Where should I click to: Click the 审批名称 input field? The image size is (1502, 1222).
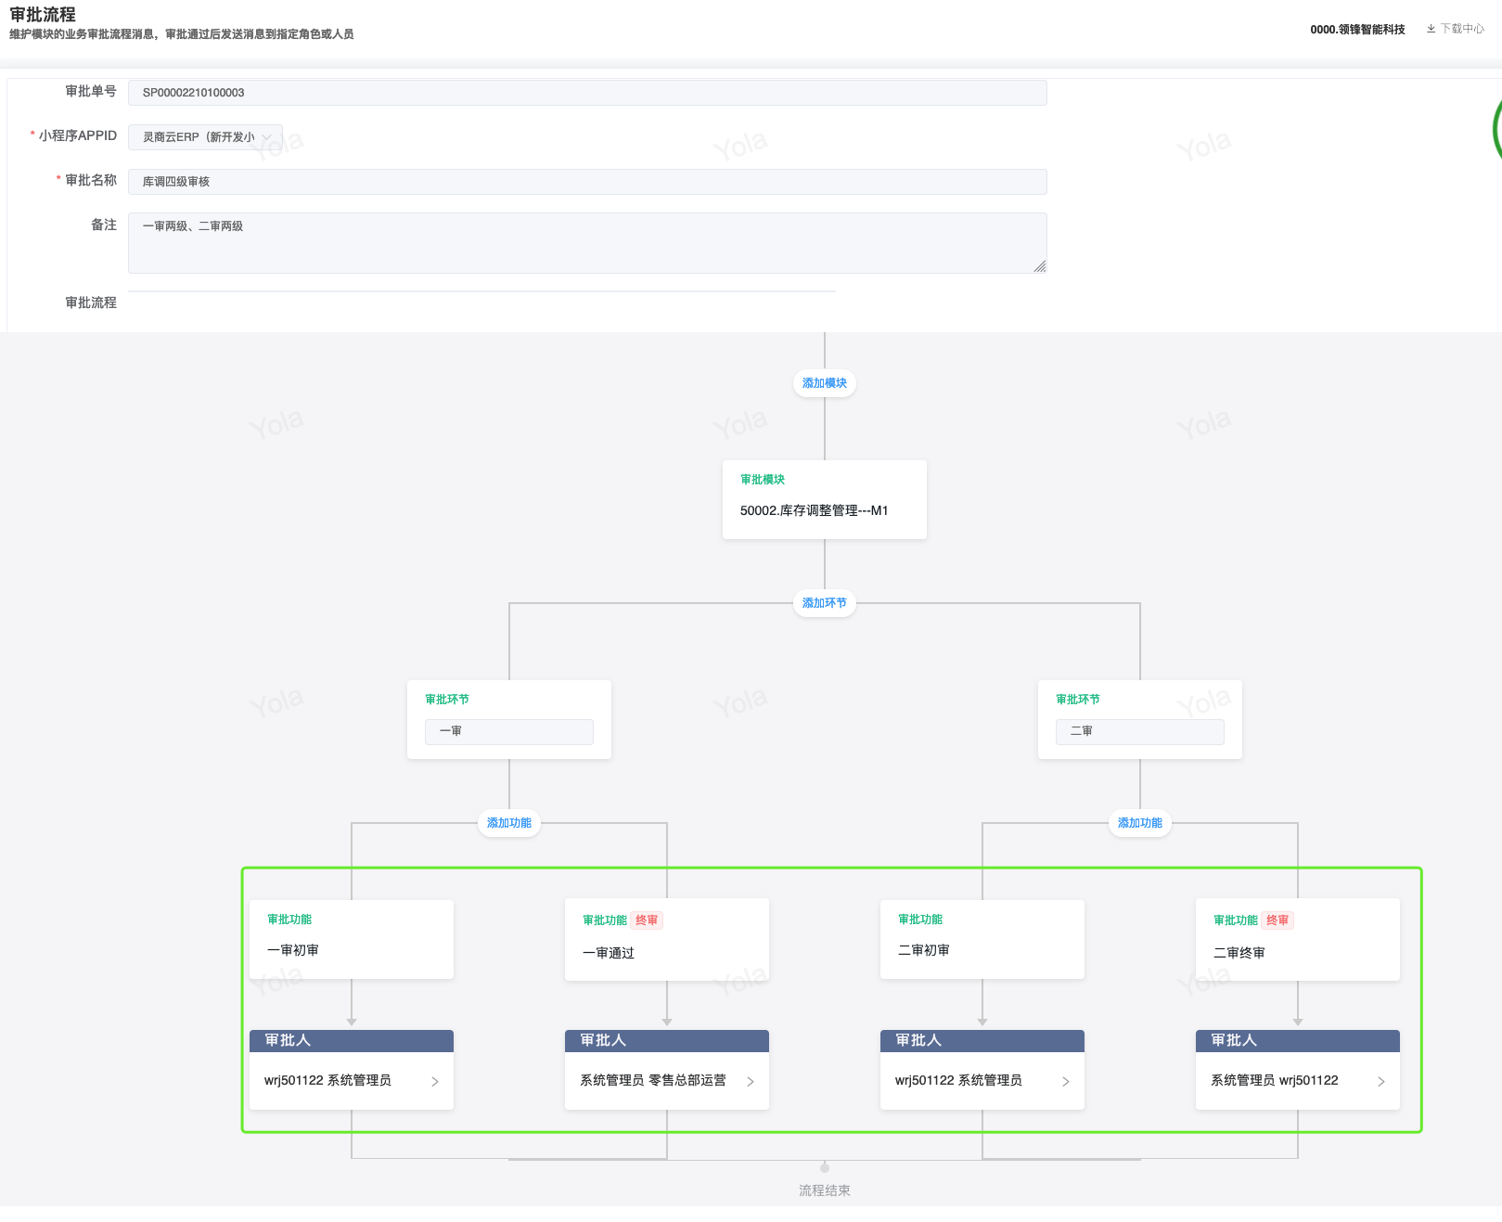(x=586, y=182)
